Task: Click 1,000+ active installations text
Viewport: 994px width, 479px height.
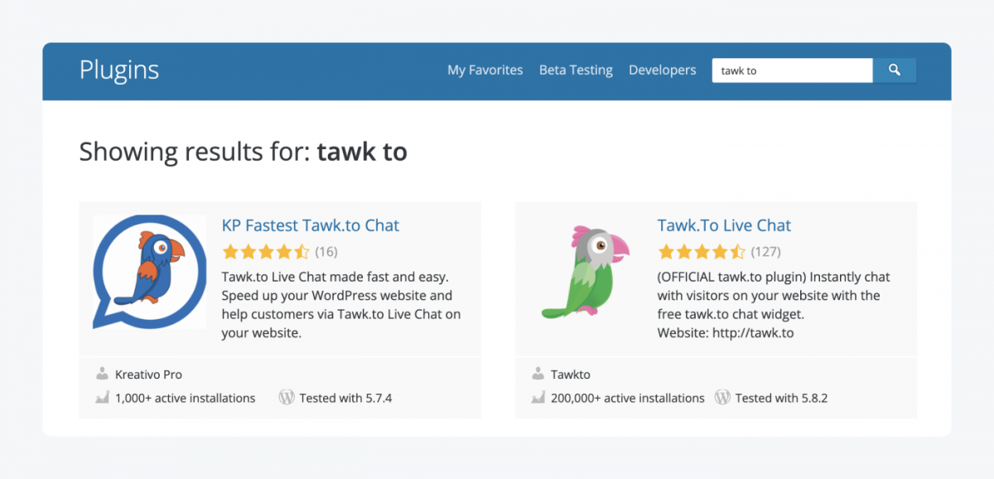Action: (x=186, y=398)
